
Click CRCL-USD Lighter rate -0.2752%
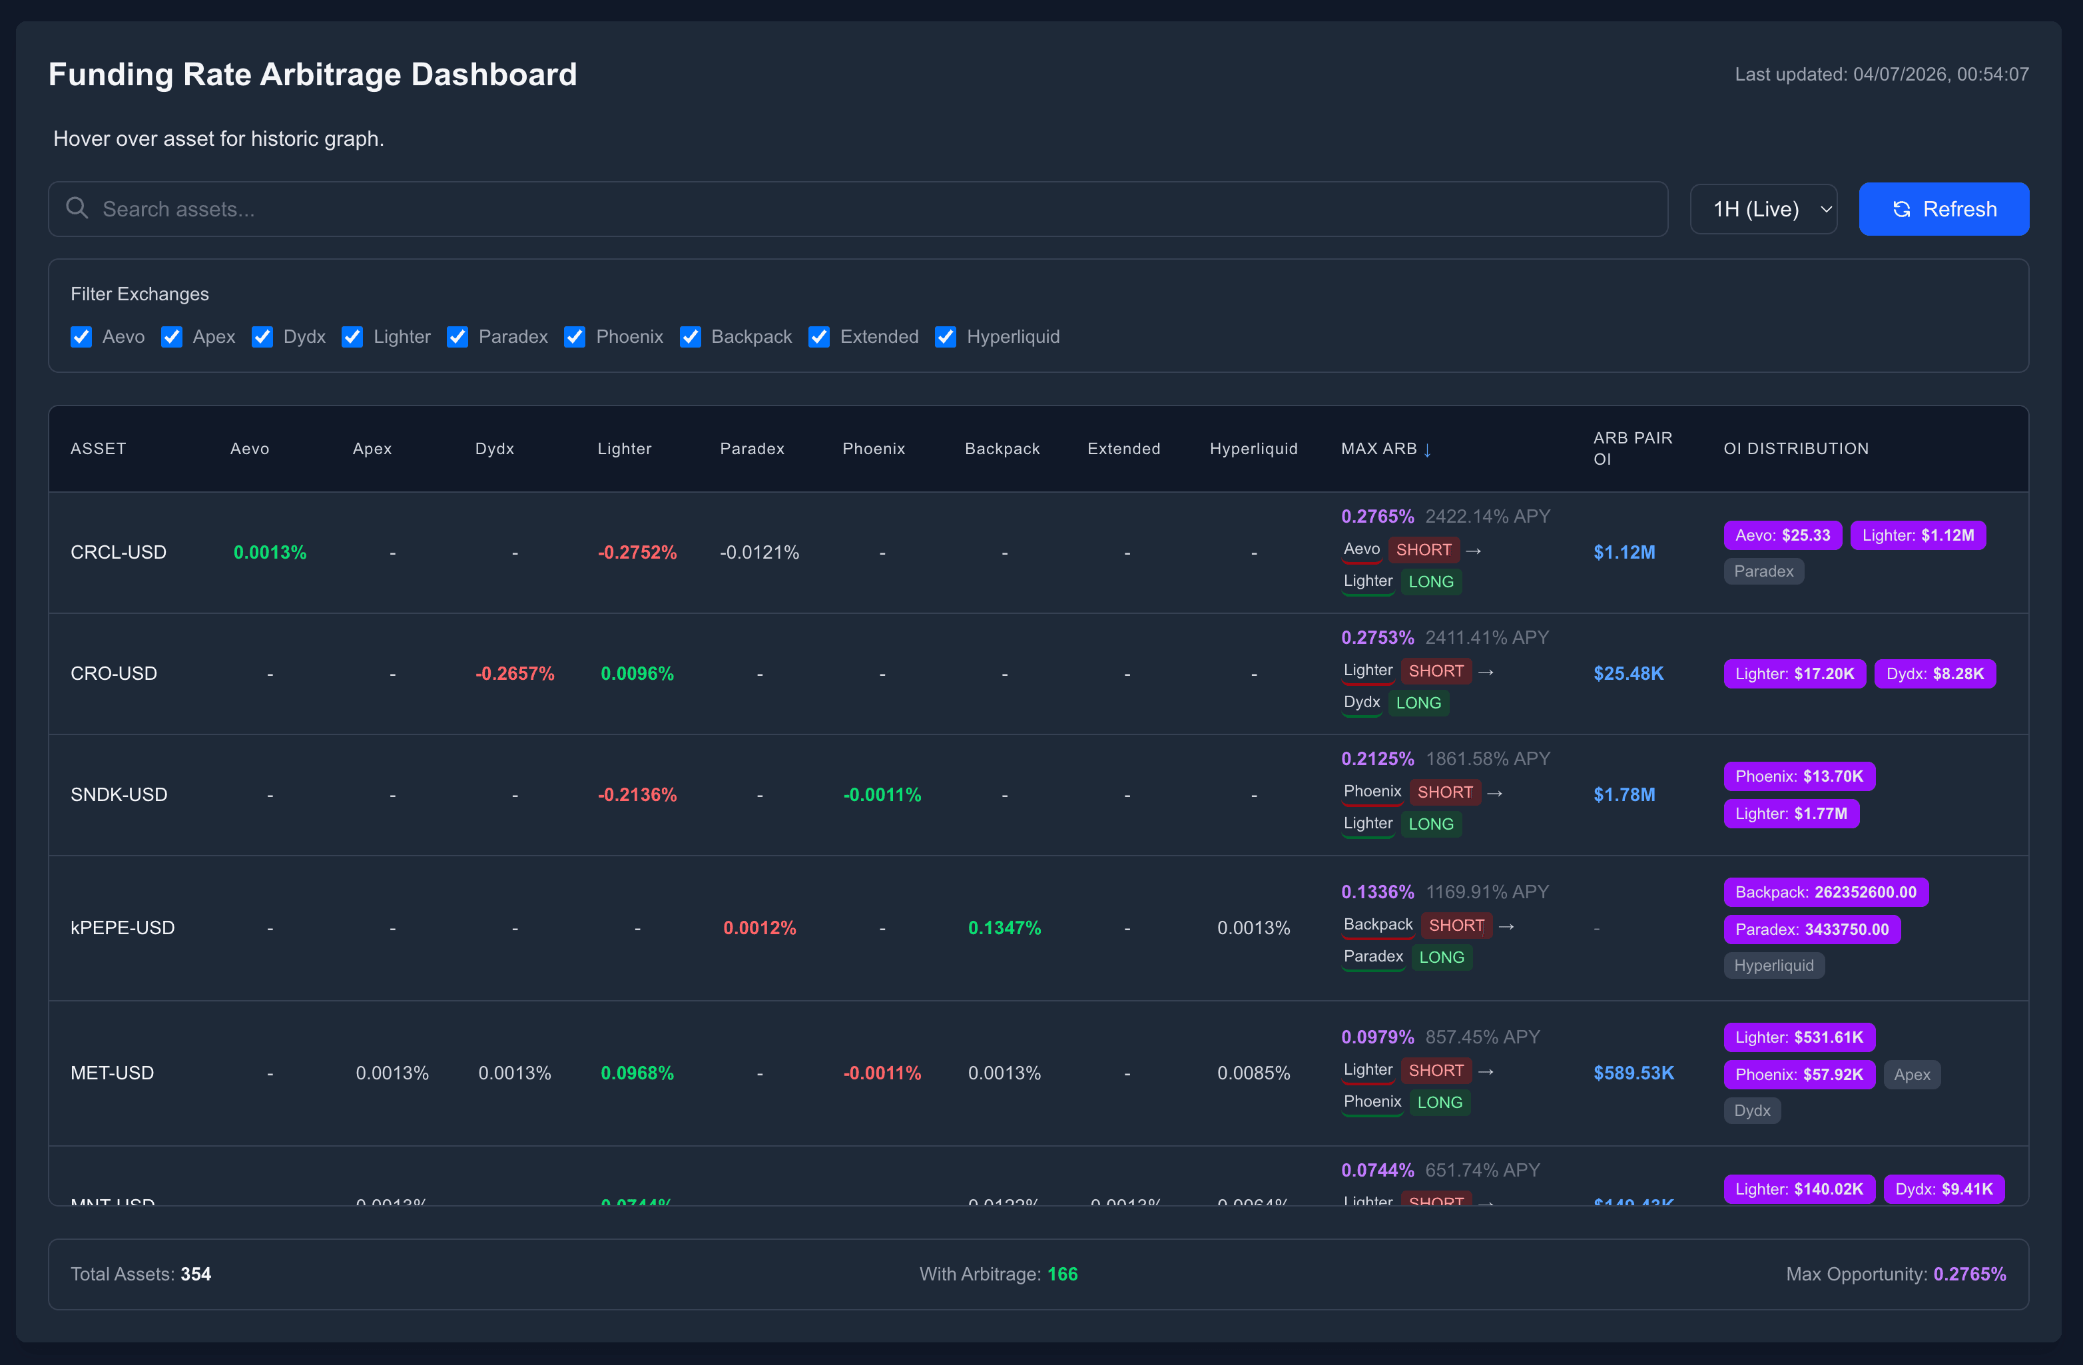(637, 552)
